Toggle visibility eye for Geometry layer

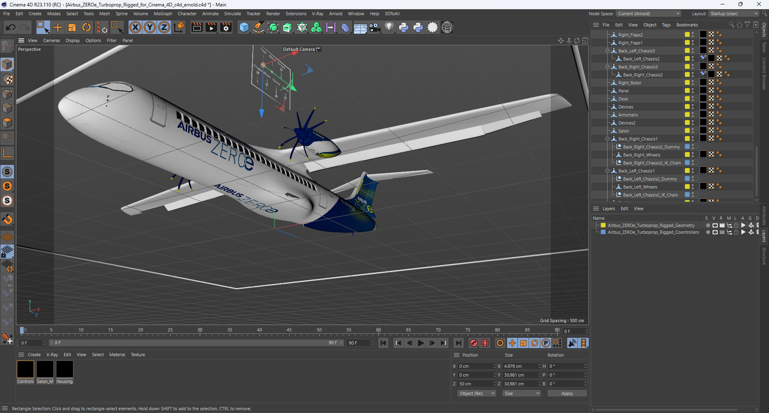[715, 225]
